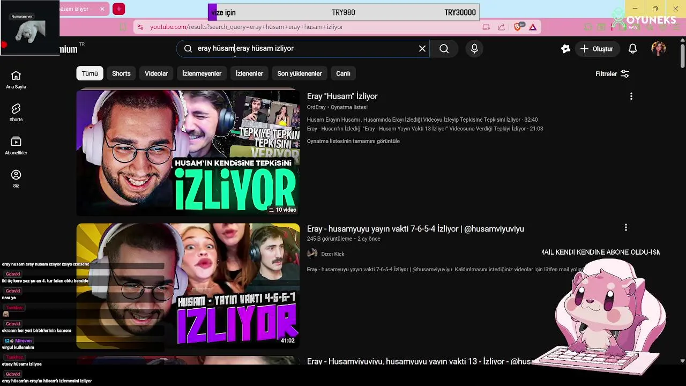Click the cast screen icon in address bar

tap(486, 27)
